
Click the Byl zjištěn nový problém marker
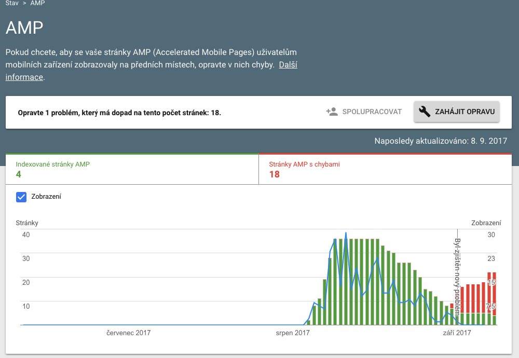(x=457, y=277)
